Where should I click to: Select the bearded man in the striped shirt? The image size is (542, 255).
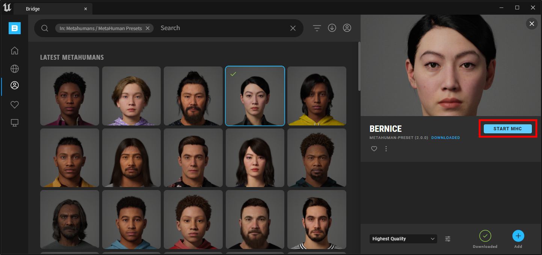point(317,220)
